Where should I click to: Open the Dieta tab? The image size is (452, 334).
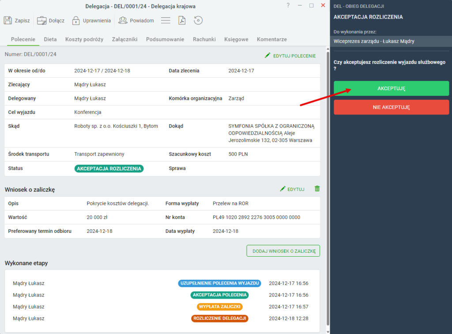click(50, 39)
